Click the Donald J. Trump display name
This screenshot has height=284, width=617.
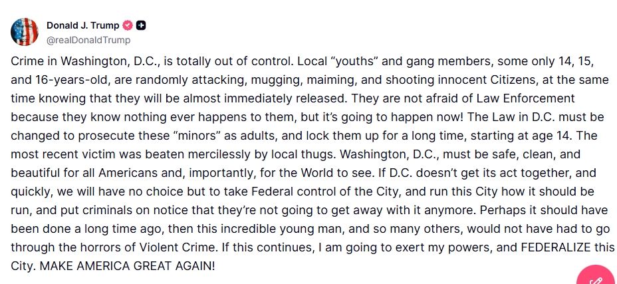click(83, 25)
